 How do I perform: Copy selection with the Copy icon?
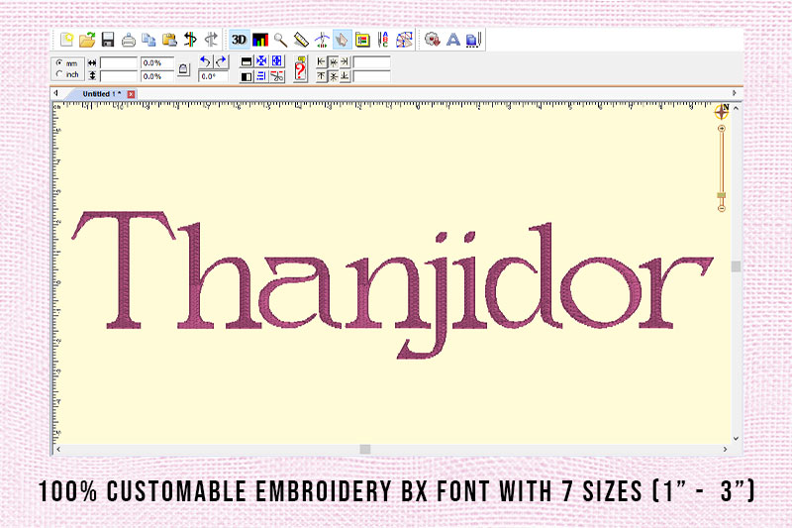(x=148, y=40)
